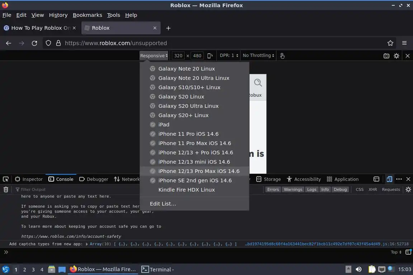Choose iPhone 12/13 + Pro iOS 14.6
The image size is (413, 275).
coord(194,153)
